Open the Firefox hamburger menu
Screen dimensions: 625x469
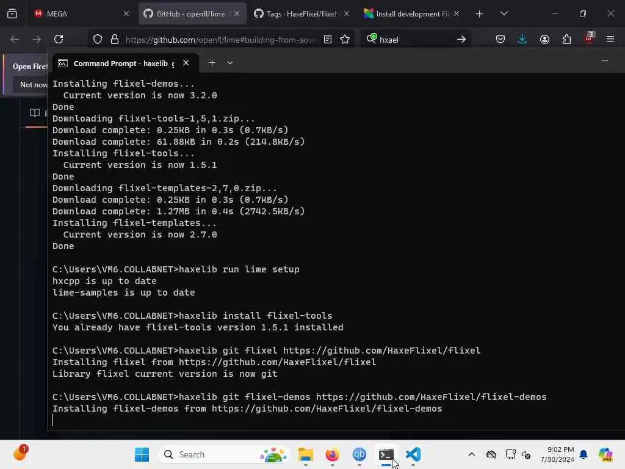[610, 39]
